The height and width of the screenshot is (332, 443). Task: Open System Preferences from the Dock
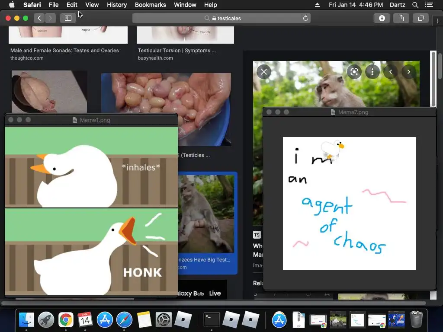(164, 320)
